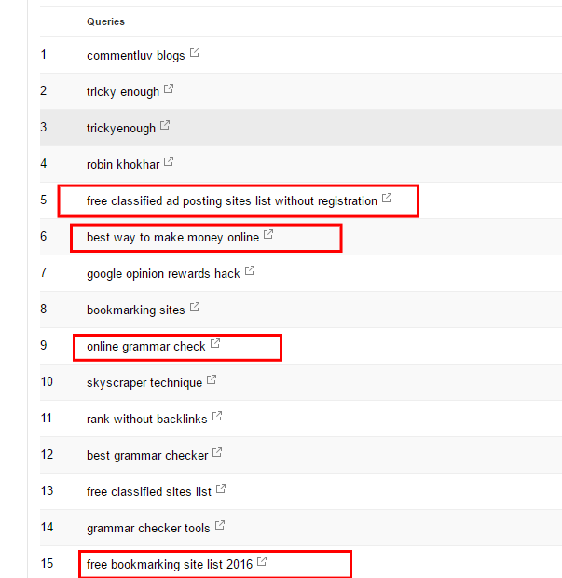Screen dimensions: 562x578
Task: Open external link icon beside robin khokhar
Action: pyautogui.click(x=169, y=161)
